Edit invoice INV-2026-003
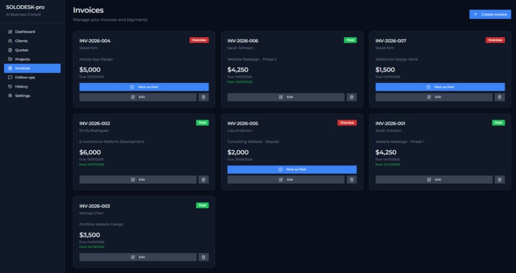The image size is (516, 273). point(138,257)
